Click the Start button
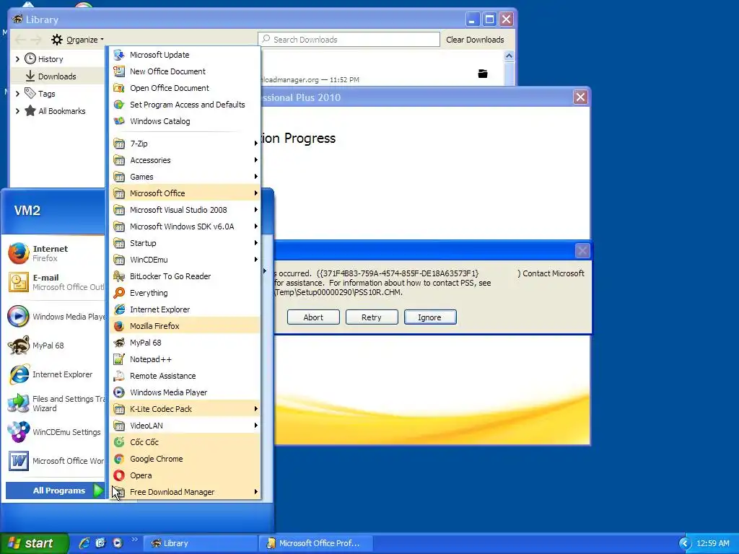 tap(34, 543)
